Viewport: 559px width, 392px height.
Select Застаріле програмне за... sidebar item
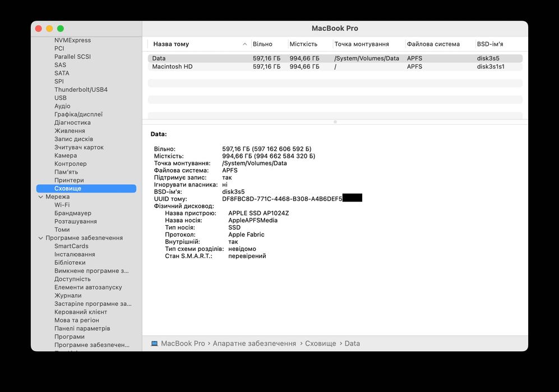click(x=93, y=304)
